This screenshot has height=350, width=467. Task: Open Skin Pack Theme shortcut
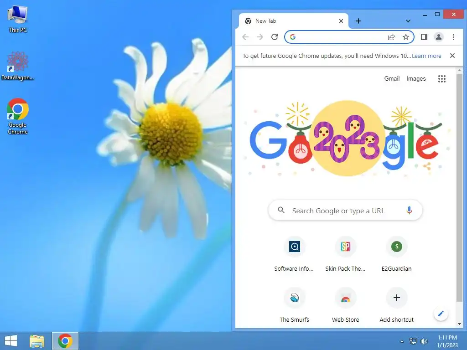pyautogui.click(x=346, y=253)
